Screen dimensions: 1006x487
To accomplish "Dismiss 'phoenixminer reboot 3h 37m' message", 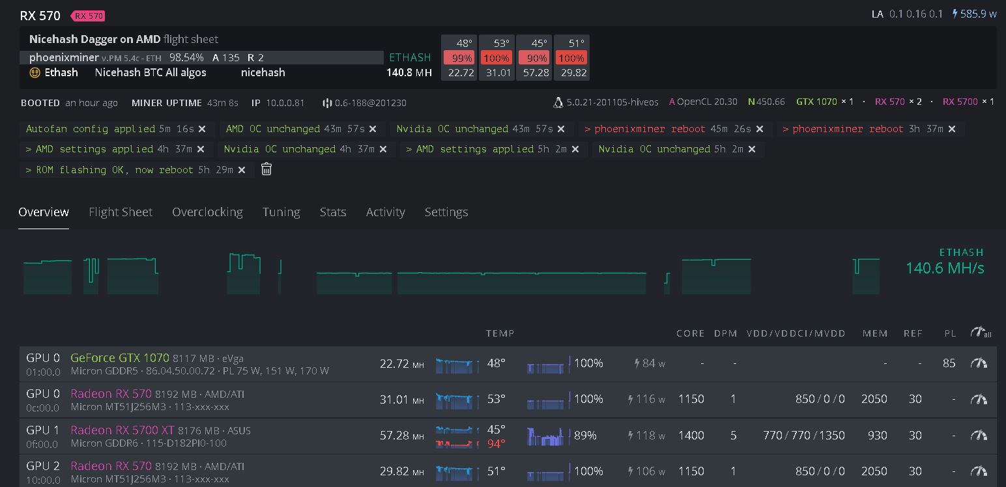I will [x=952, y=130].
